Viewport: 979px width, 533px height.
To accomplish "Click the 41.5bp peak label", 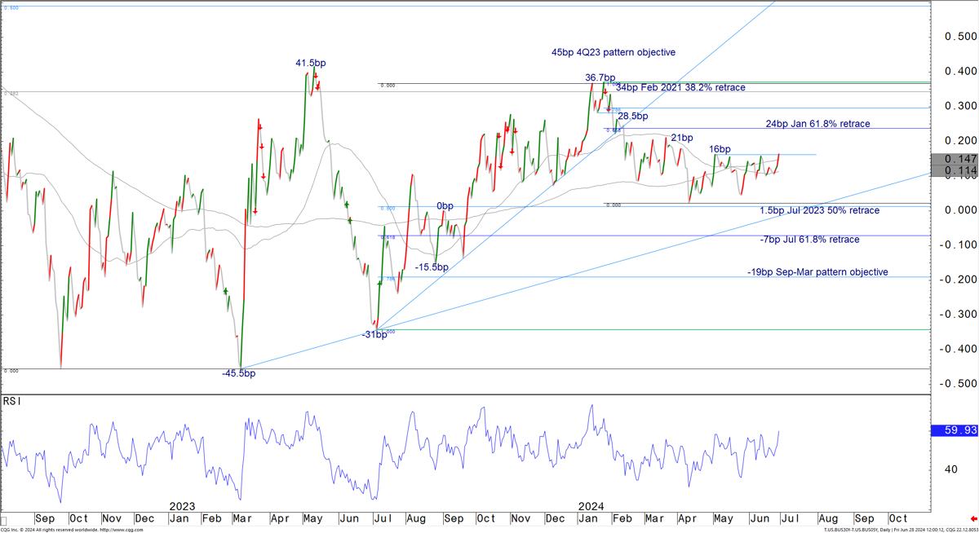I will click(x=312, y=63).
